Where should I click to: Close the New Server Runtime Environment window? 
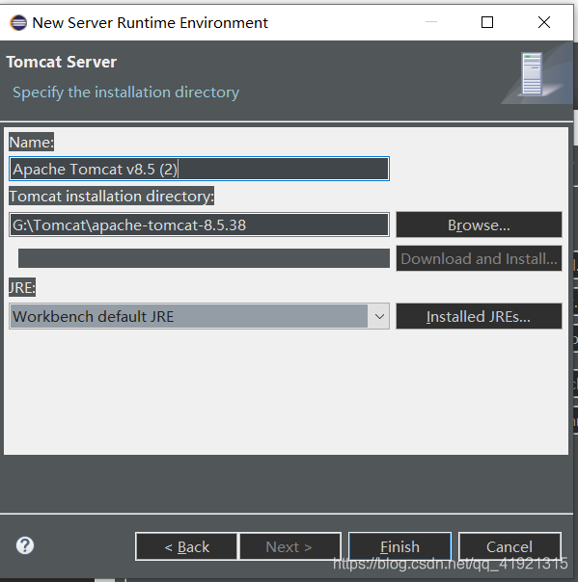pyautogui.click(x=544, y=22)
